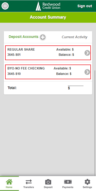Open Settings via the gear icon
This screenshot has width=96, height=191.
(x=87, y=182)
